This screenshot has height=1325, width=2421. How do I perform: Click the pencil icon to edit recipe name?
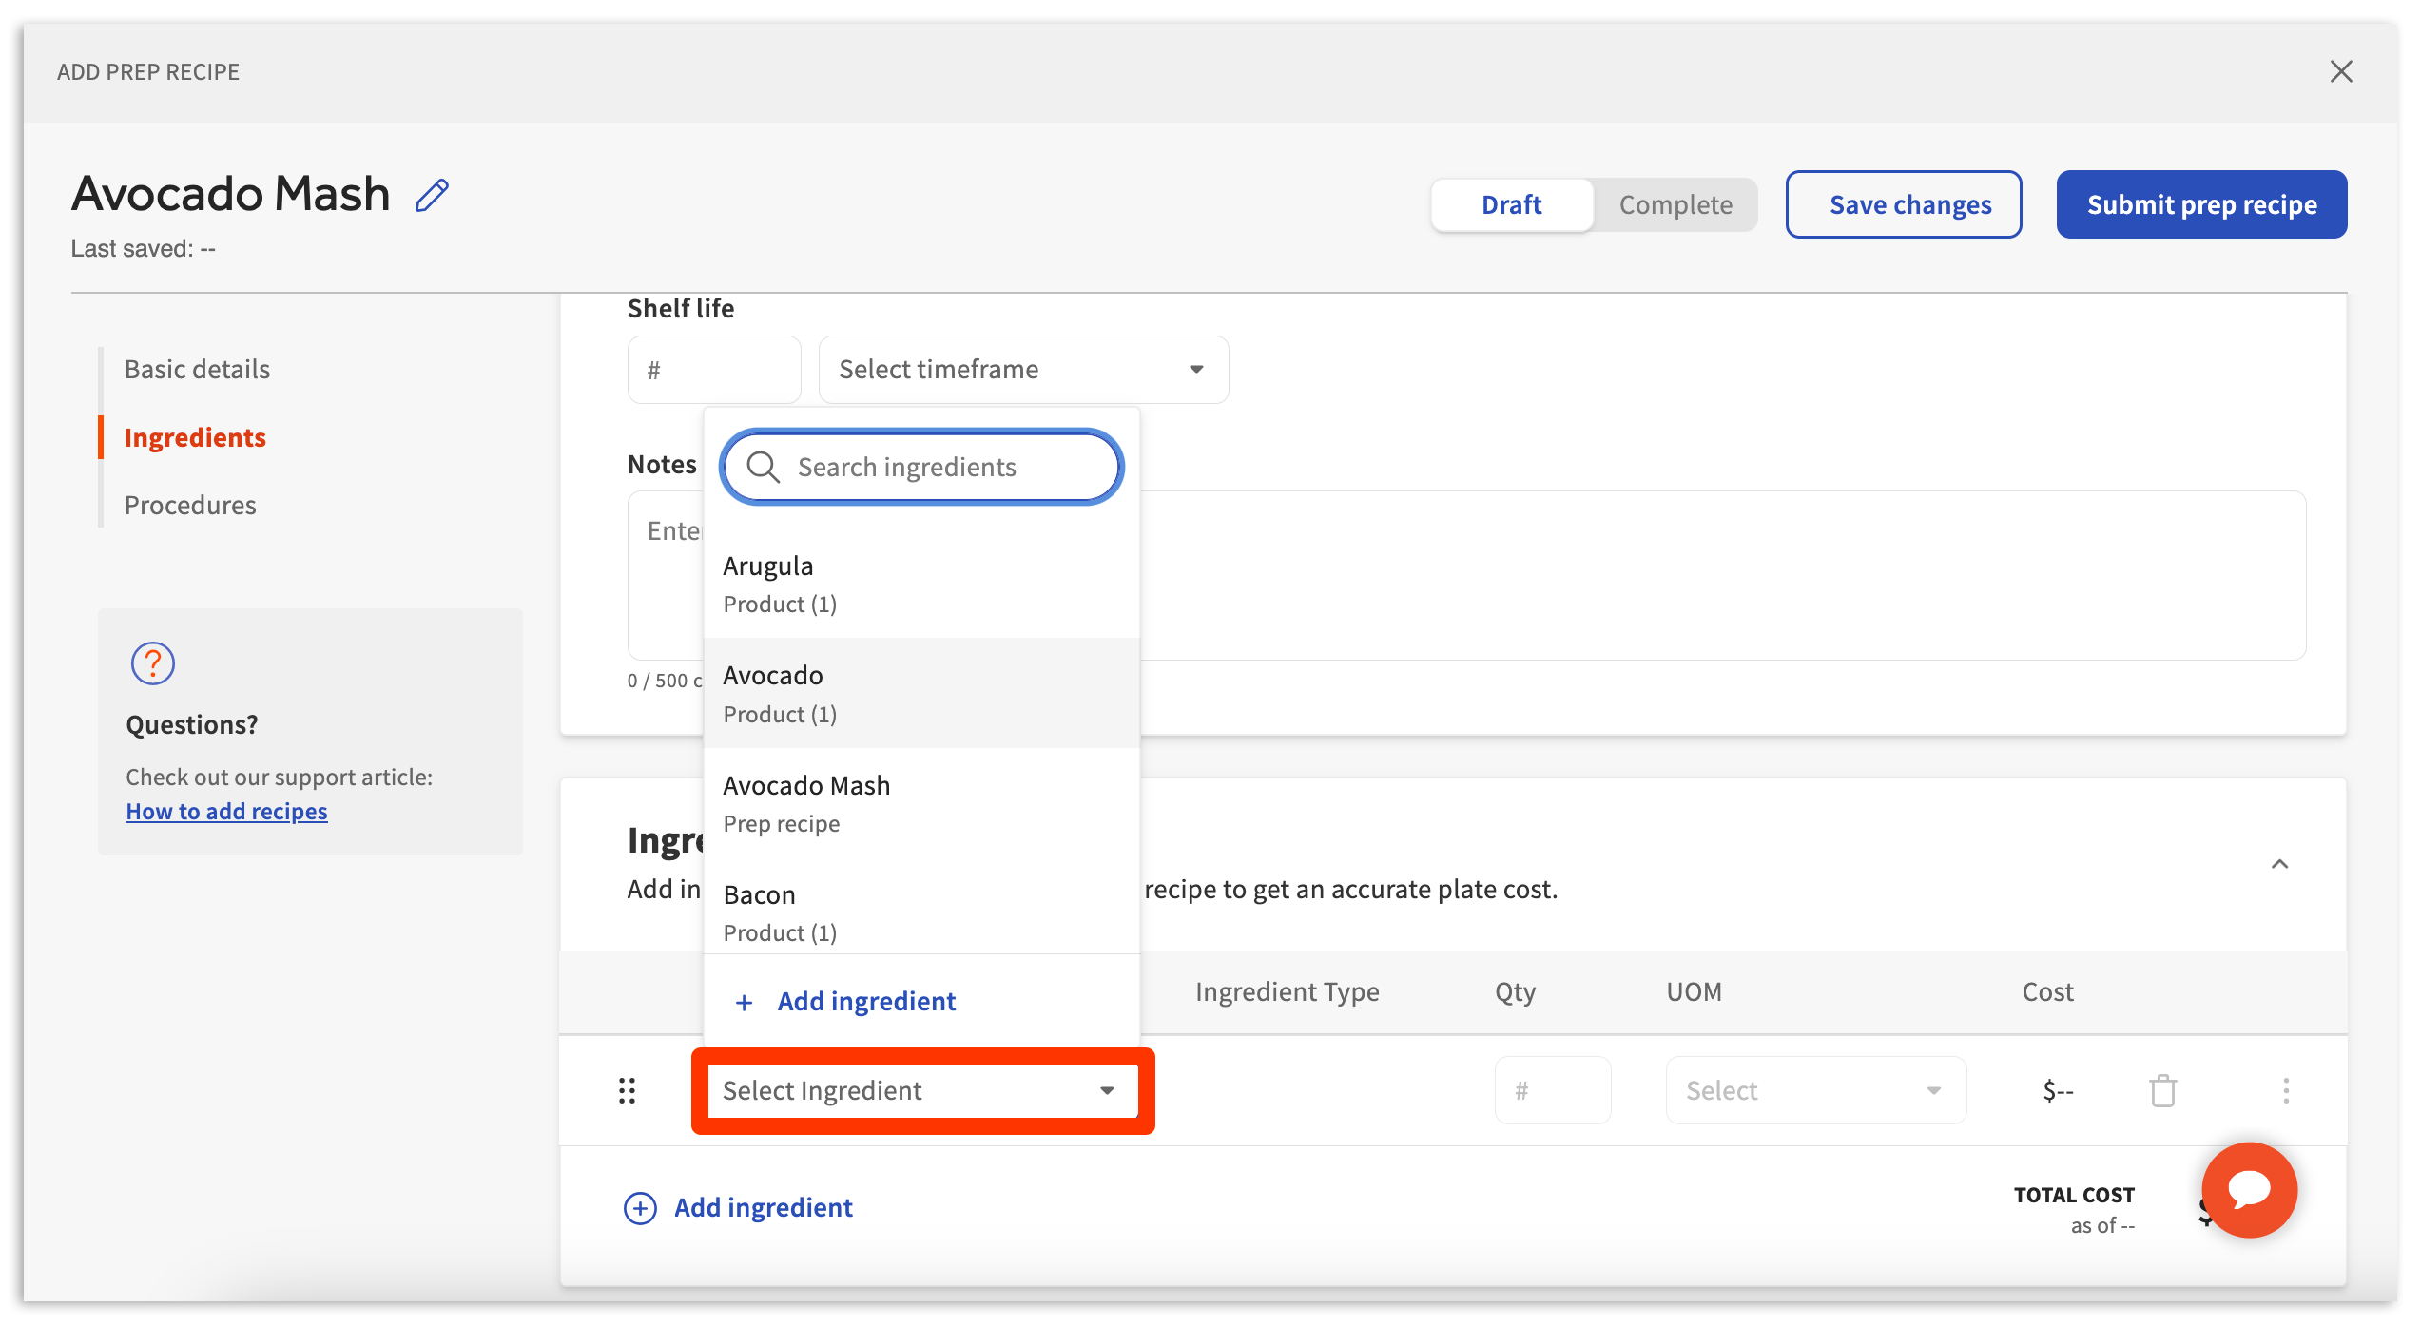pos(432,195)
